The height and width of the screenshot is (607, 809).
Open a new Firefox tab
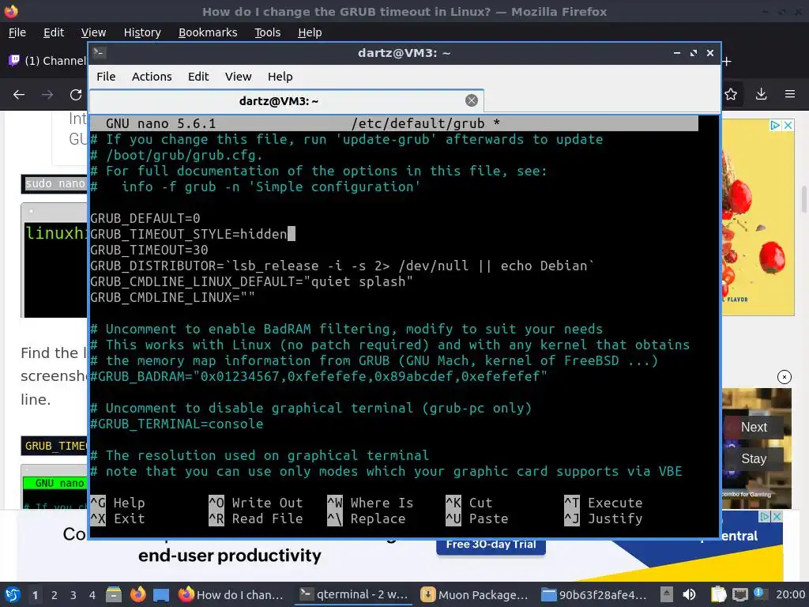(727, 62)
